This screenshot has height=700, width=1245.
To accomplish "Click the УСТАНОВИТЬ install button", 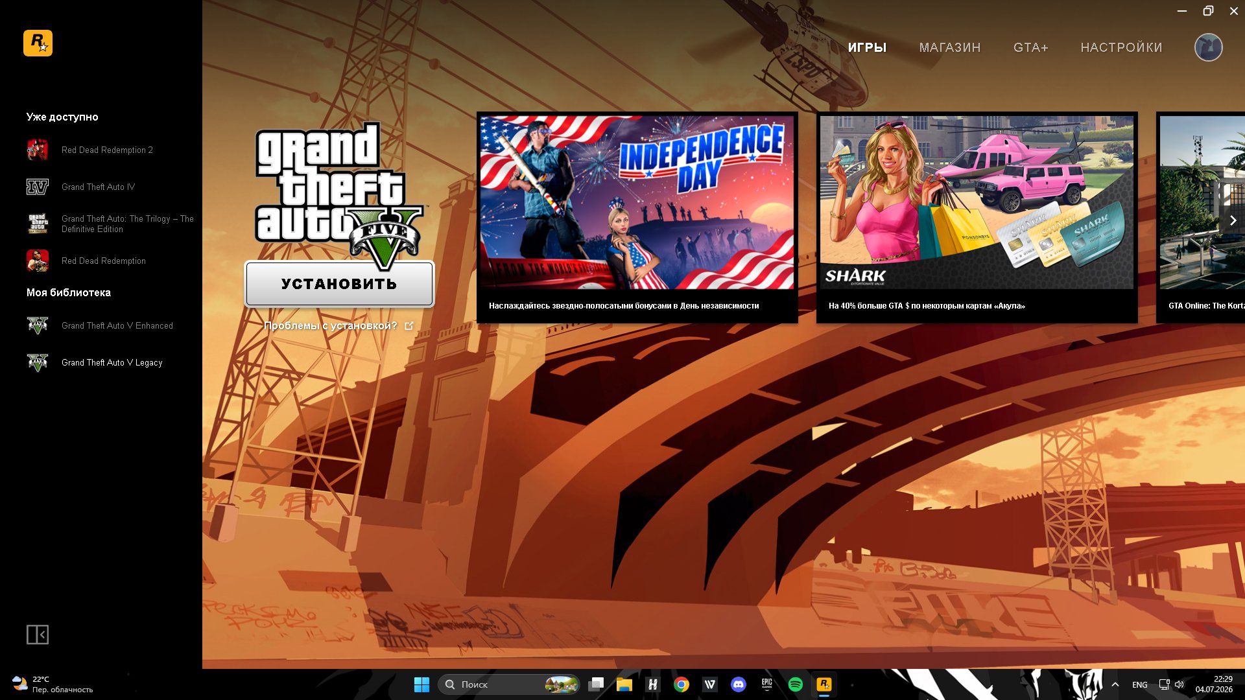I will click(x=339, y=284).
